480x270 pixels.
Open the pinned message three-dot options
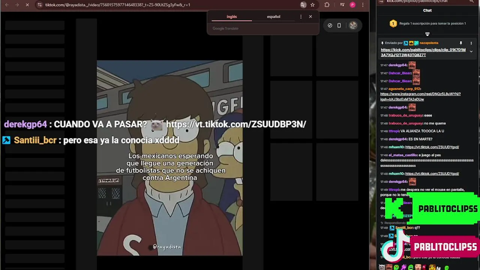(471, 43)
